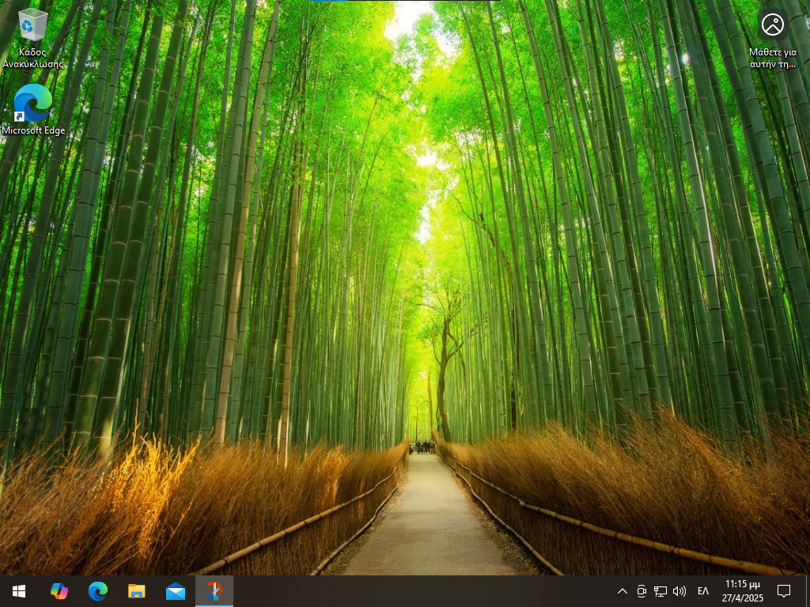Viewport: 810px width, 607px height.
Task: Launch Copilot from the taskbar
Action: [59, 591]
